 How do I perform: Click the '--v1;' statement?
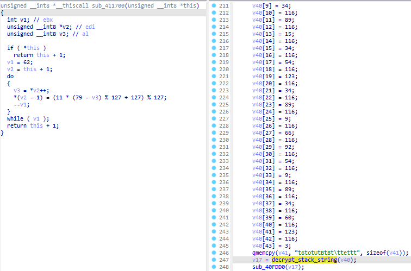[22, 104]
